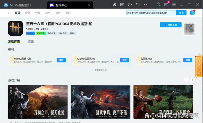The height and width of the screenshot is (123, 203).
Task: Click the previous screenshot arrow
Action: coord(186,80)
